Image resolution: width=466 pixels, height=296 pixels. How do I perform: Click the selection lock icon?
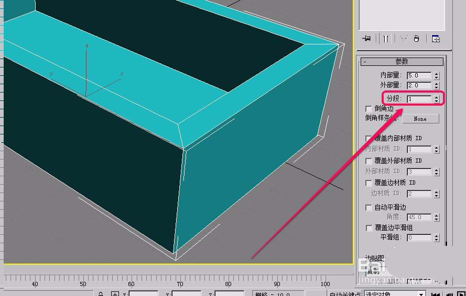[x=101, y=293]
